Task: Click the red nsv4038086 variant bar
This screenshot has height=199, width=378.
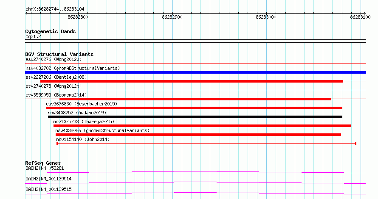Action: [x=198, y=135]
